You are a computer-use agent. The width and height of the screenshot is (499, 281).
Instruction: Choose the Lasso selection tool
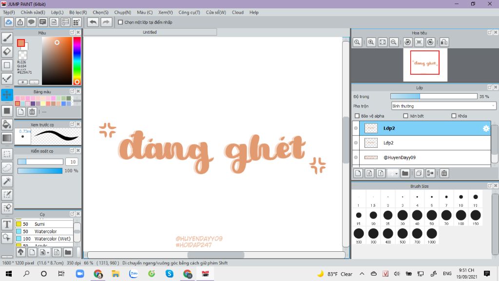tap(7, 168)
